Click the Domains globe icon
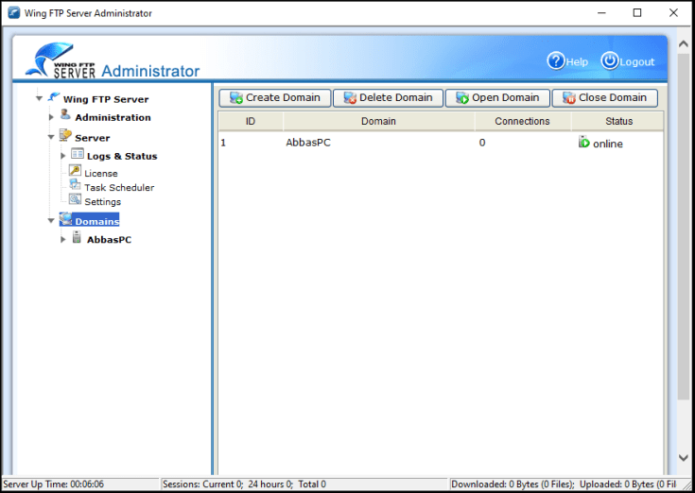The height and width of the screenshot is (493, 695). coord(66,218)
